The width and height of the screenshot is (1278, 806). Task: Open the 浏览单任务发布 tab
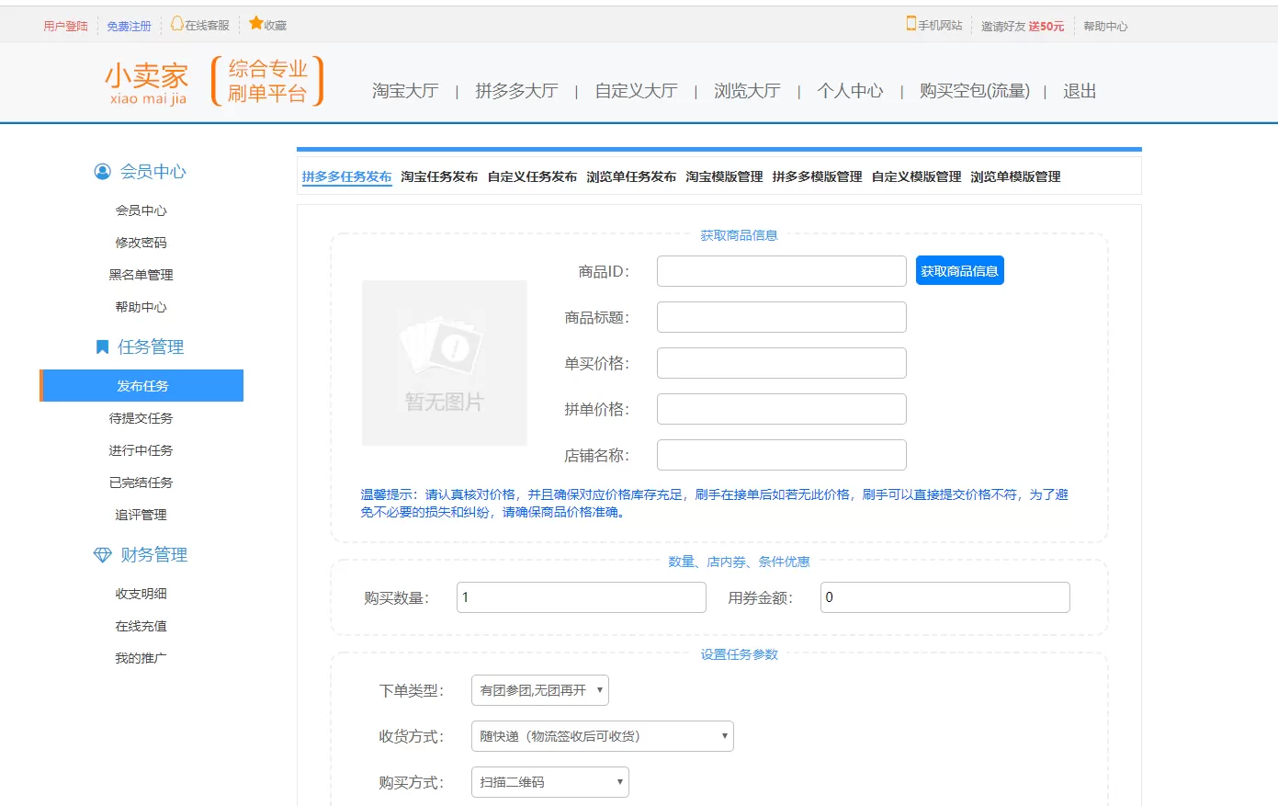tap(631, 176)
